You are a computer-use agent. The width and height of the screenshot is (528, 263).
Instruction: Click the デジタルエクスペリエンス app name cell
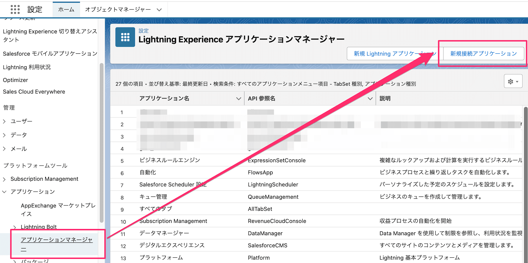(172, 245)
